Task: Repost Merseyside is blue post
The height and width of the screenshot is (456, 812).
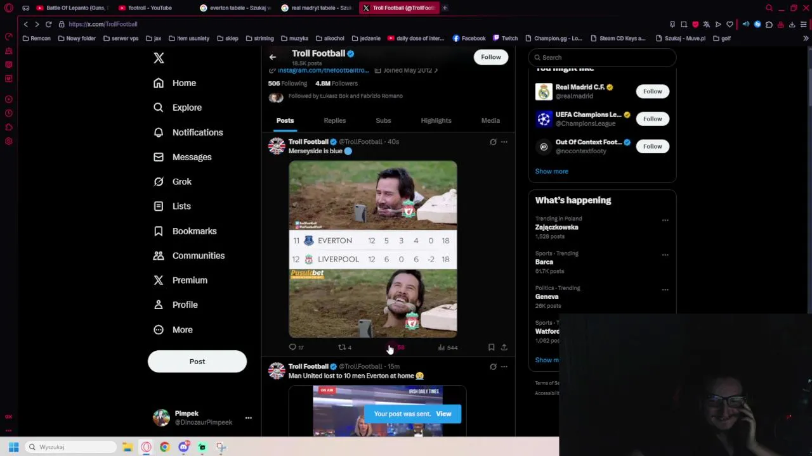Action: pos(344,347)
